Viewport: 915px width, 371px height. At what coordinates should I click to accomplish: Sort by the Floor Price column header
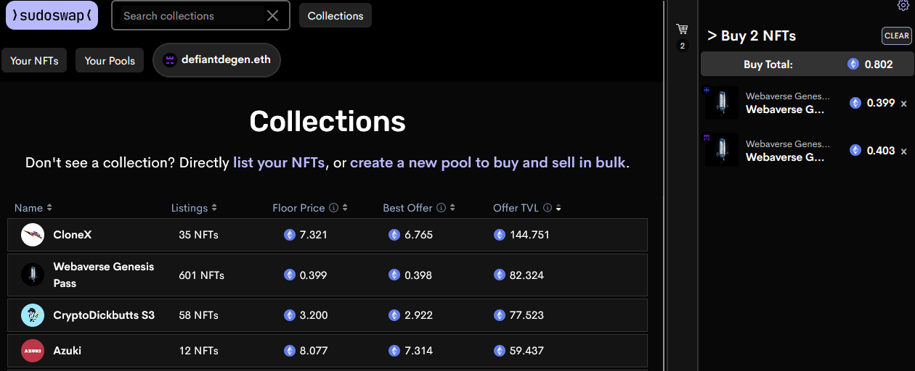(x=298, y=208)
